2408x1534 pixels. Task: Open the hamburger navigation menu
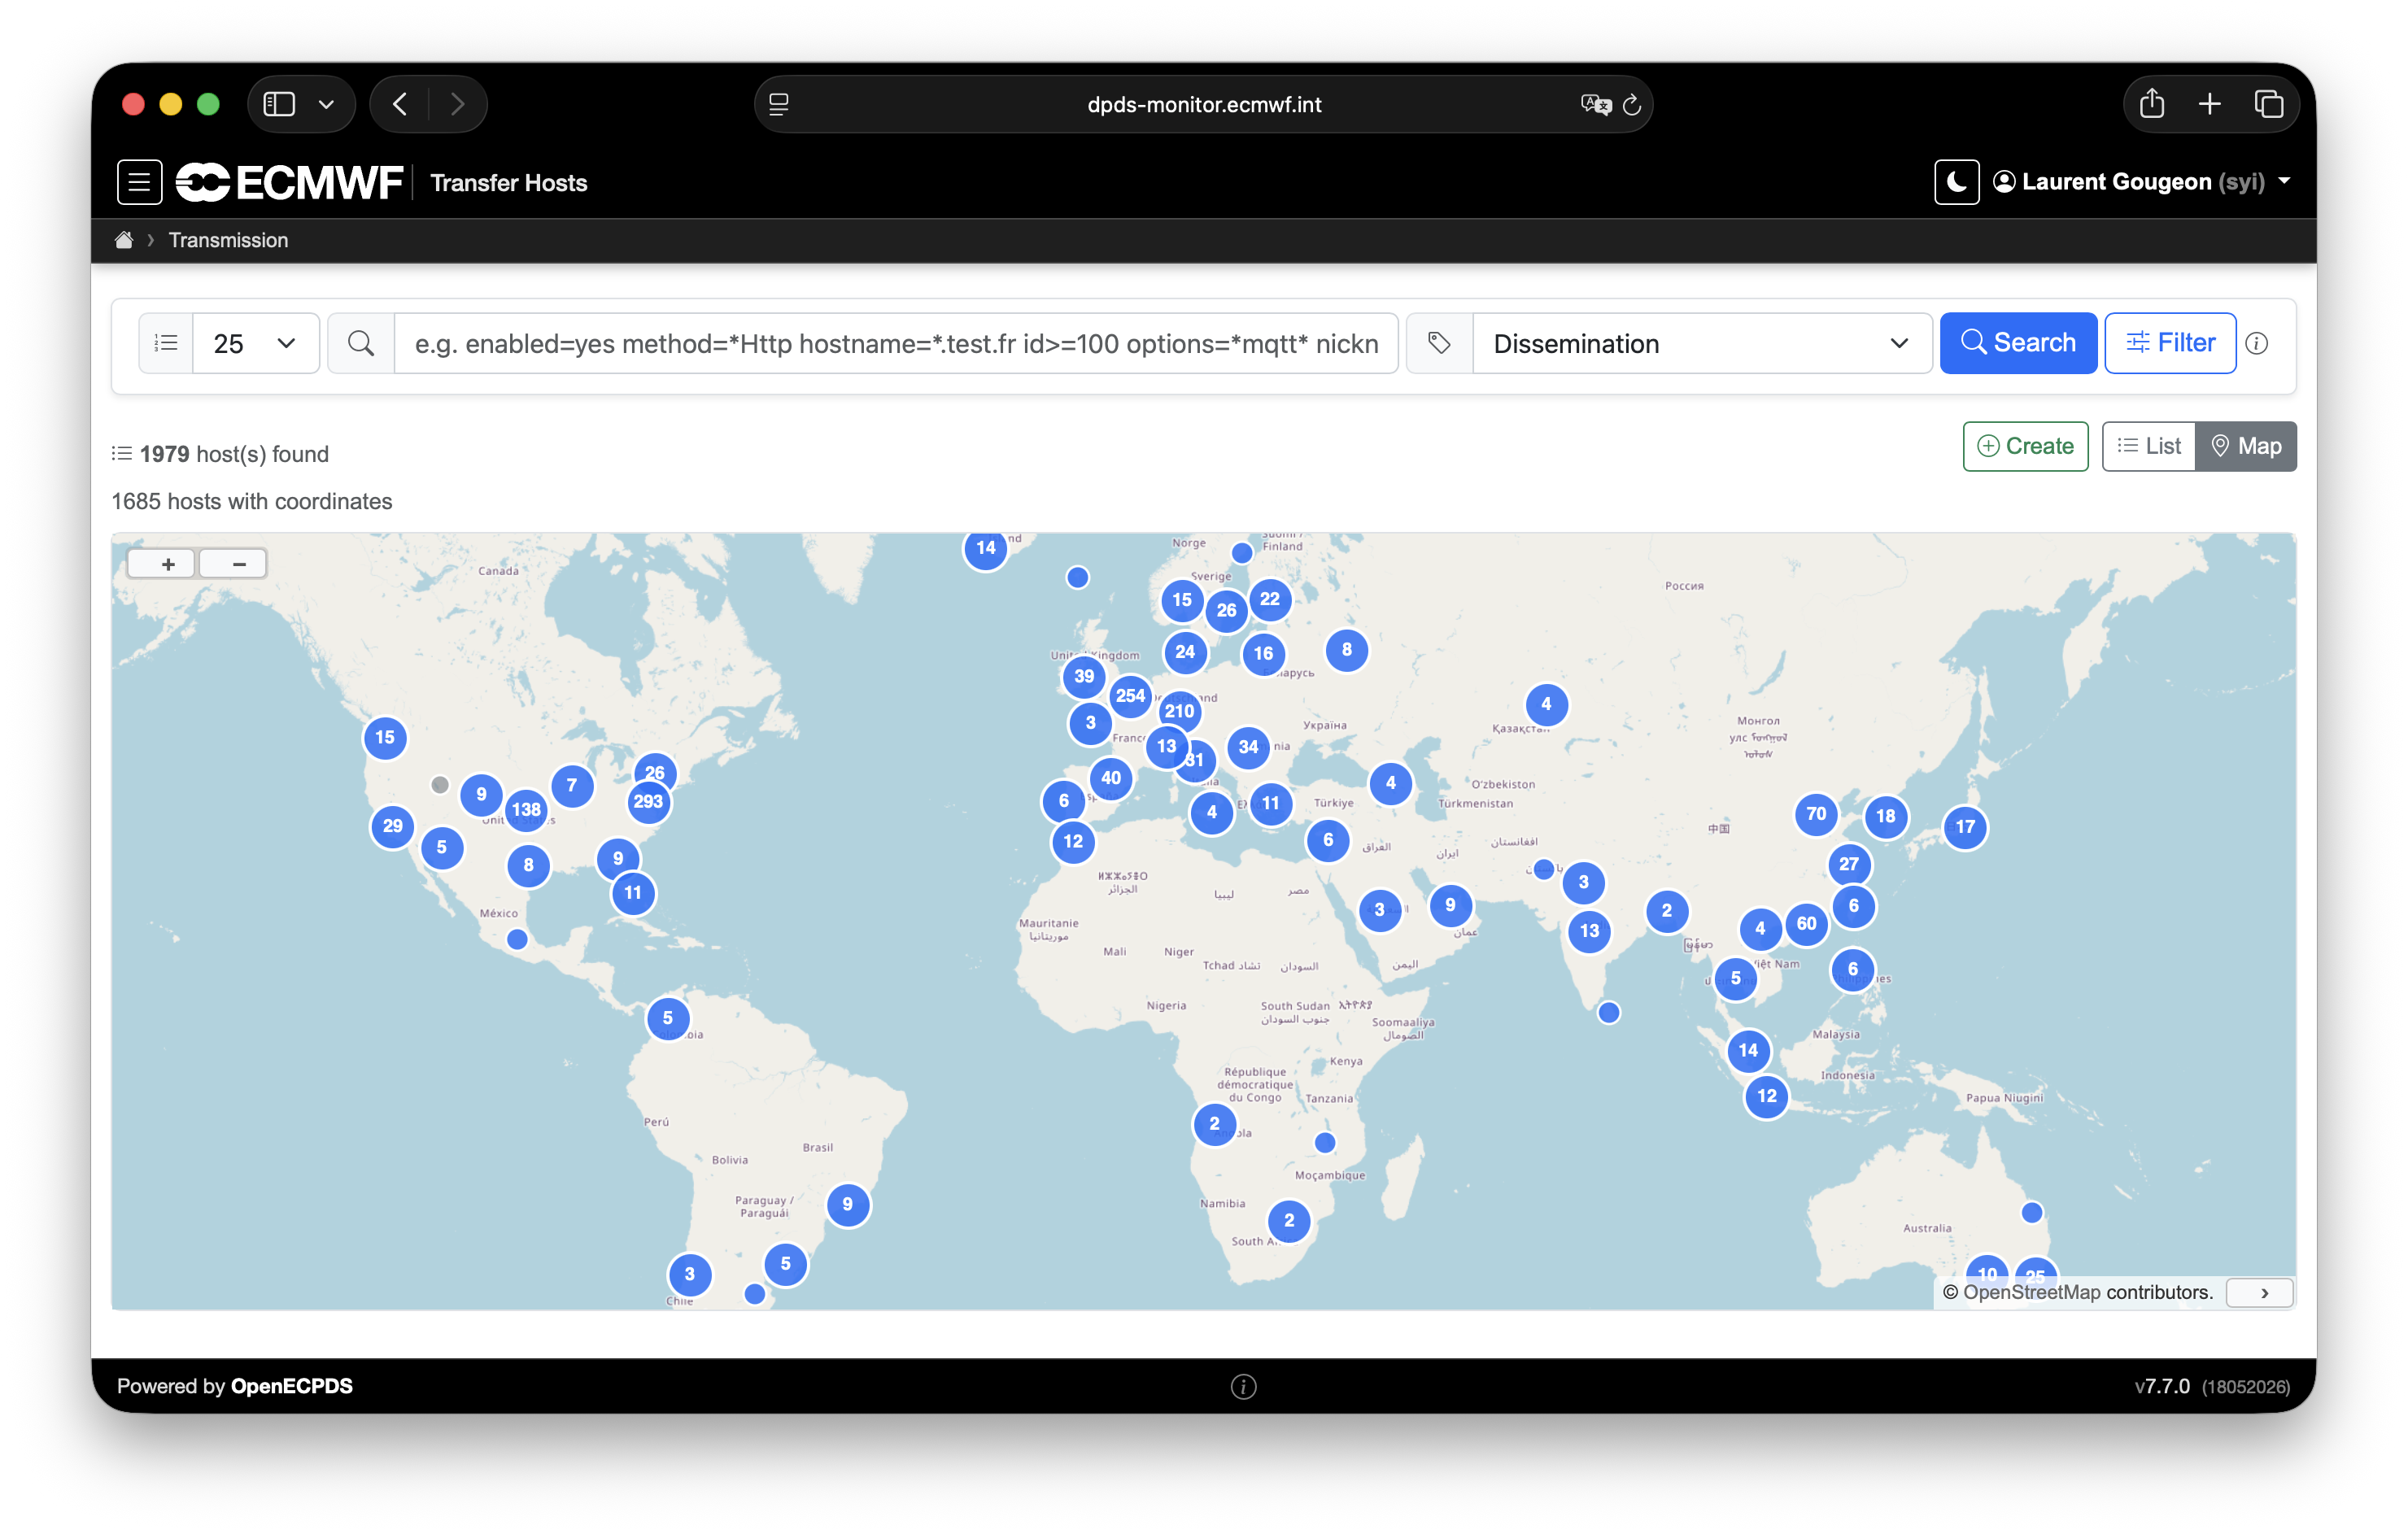(139, 182)
